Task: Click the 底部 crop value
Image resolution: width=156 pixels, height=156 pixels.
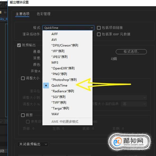Action: [93, 129]
